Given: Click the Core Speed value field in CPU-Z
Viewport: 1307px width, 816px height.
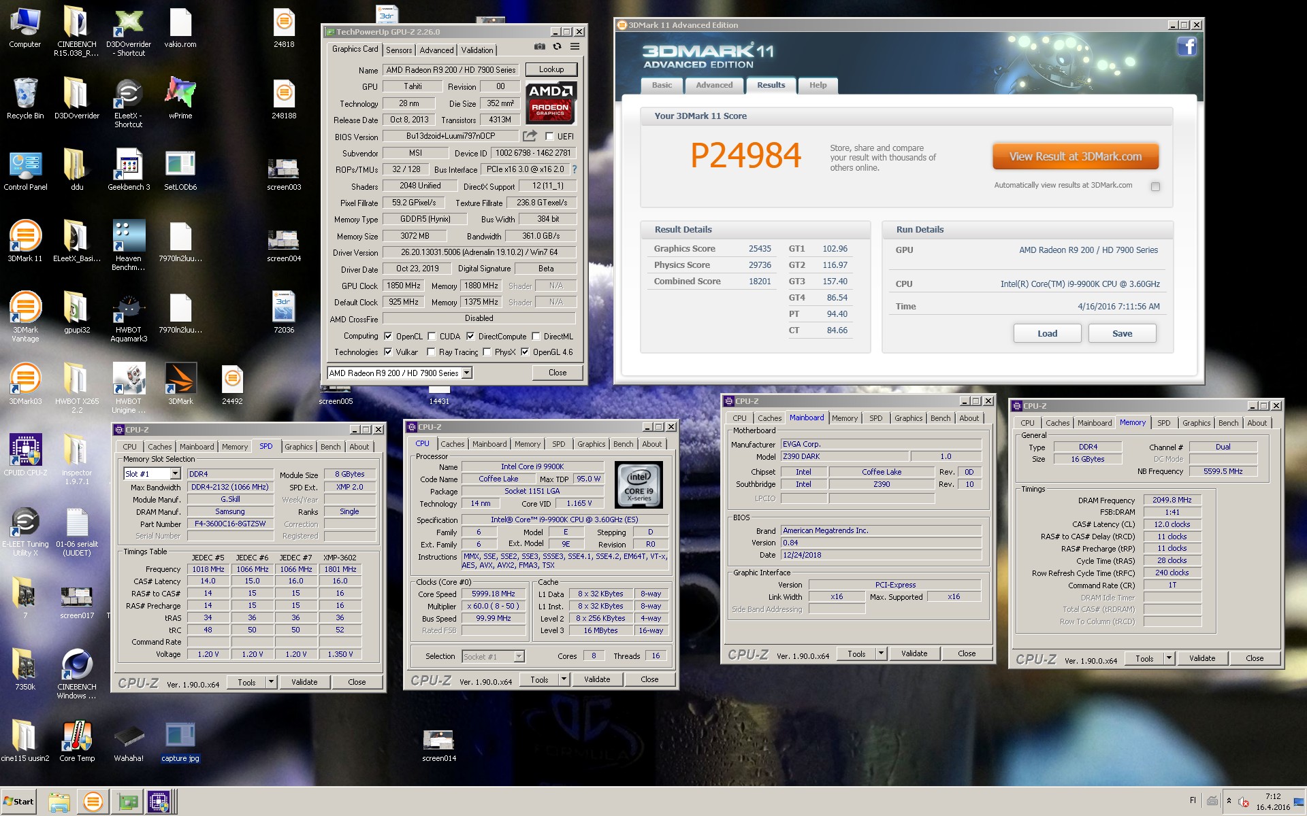Looking at the screenshot, I should coord(494,594).
